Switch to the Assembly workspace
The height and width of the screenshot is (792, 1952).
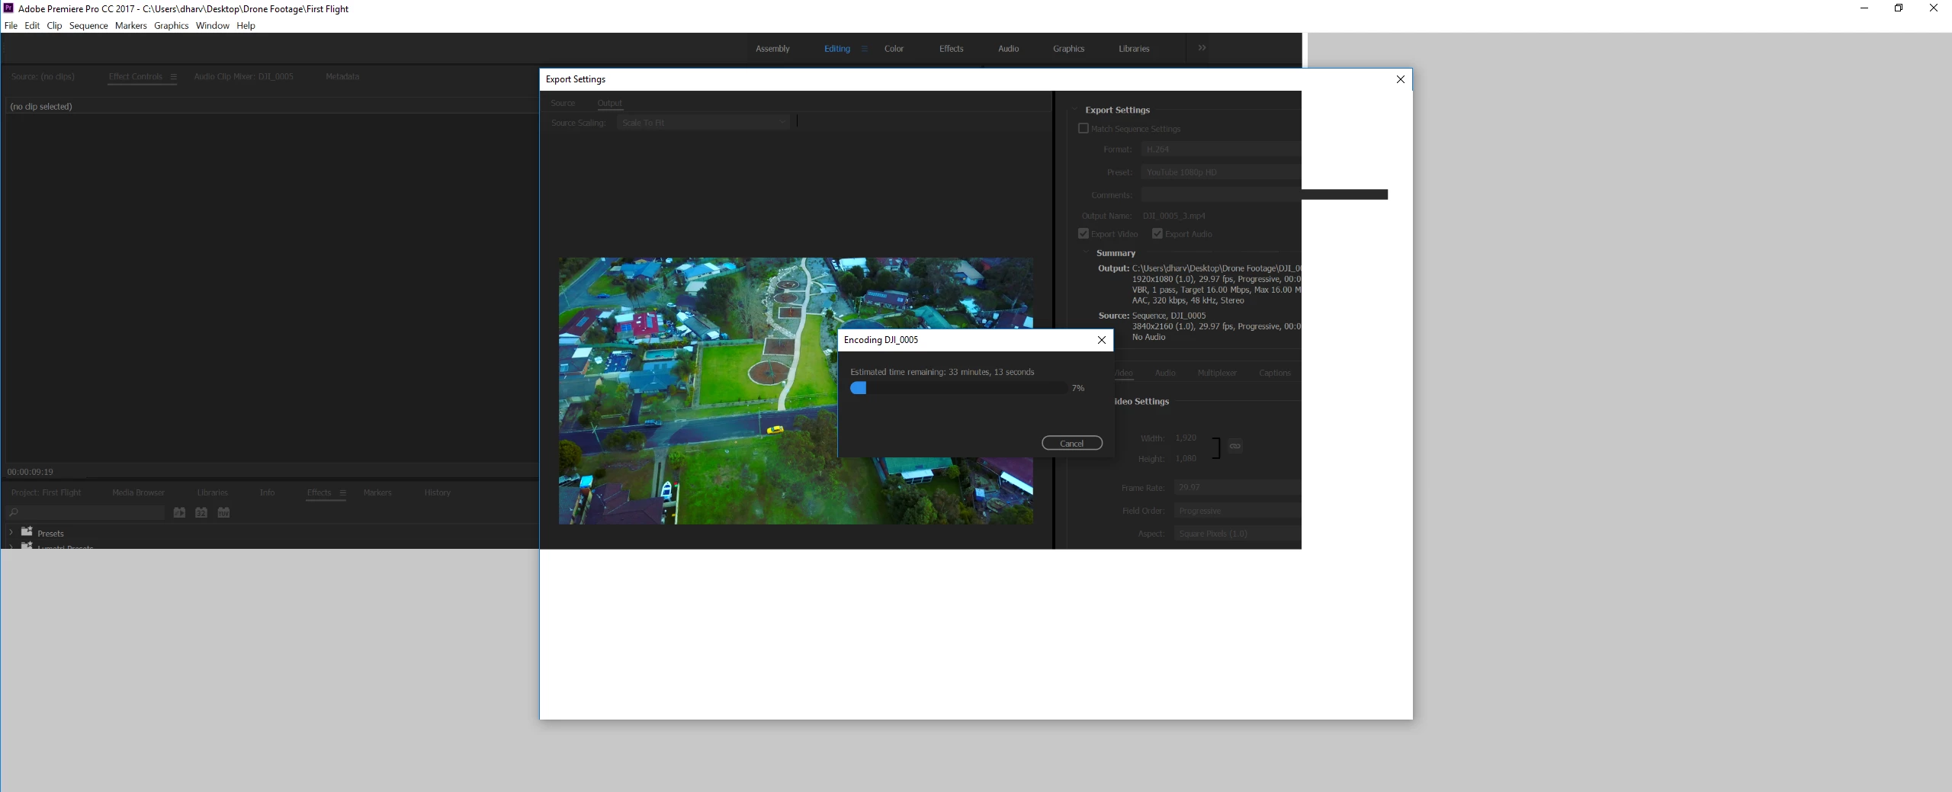point(772,49)
